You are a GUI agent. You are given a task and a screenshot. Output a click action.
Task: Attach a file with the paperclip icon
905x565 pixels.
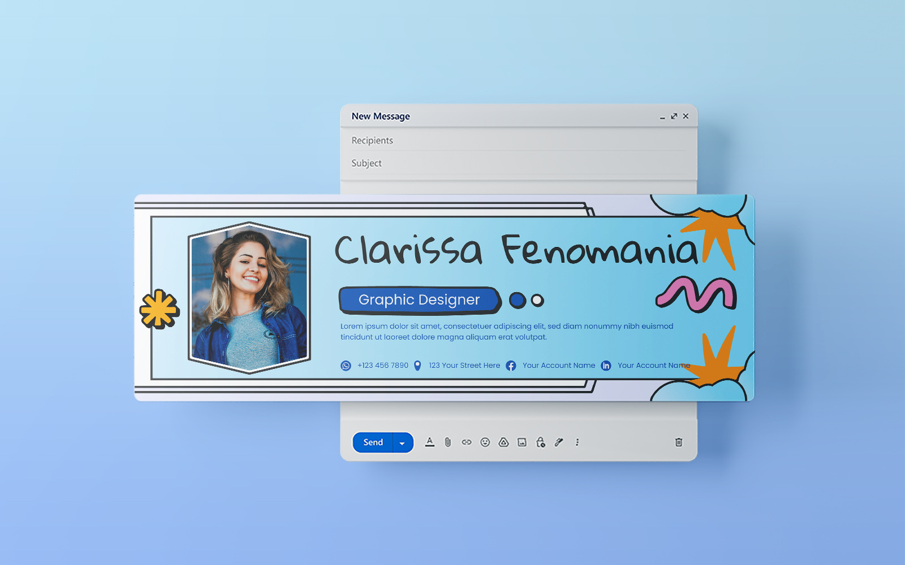(448, 442)
